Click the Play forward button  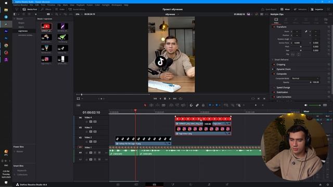(x=170, y=99)
